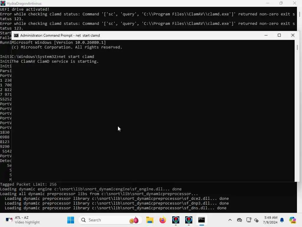
Task: Show hidden system tray icons
Action: click(230, 220)
